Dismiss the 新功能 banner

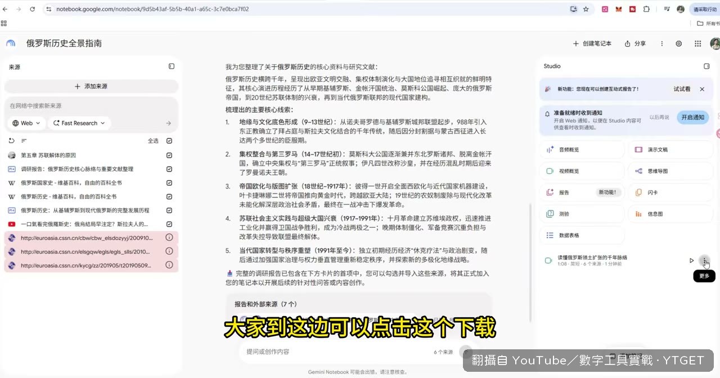(702, 89)
